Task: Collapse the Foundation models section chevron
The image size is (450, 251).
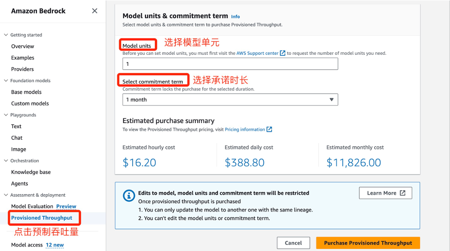Action: click(6, 81)
